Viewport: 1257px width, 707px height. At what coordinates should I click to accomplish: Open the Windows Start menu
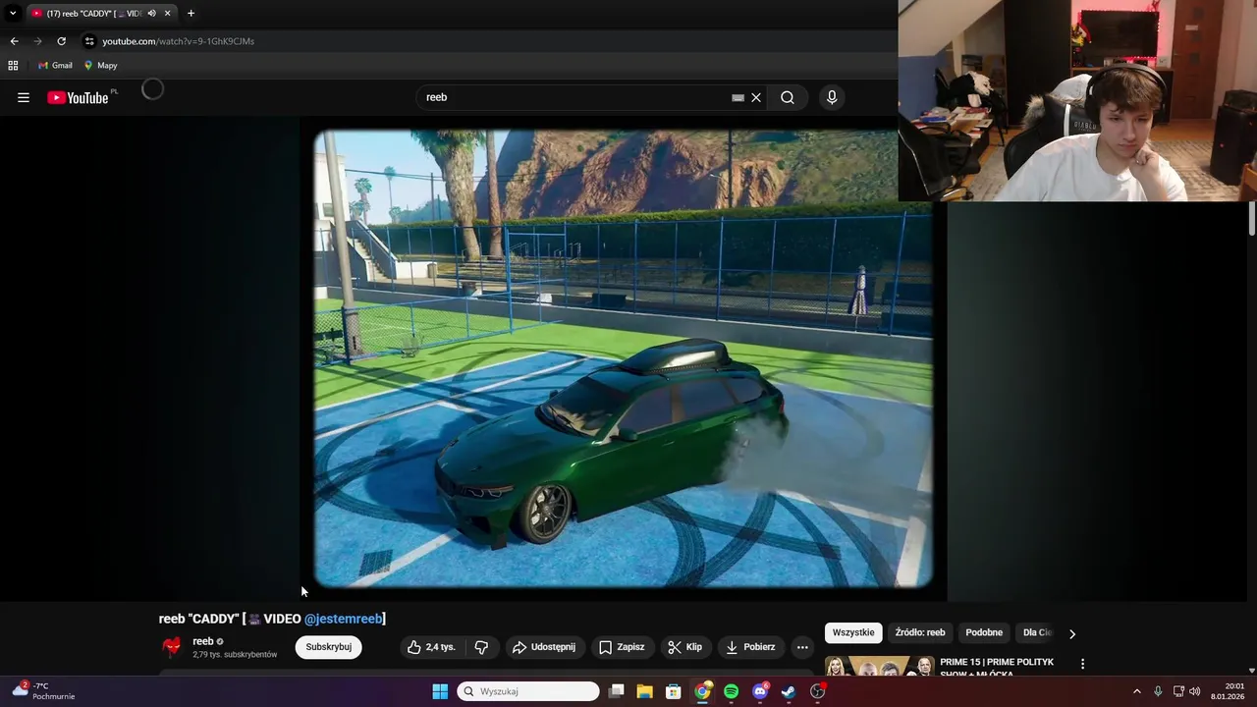coord(440,691)
